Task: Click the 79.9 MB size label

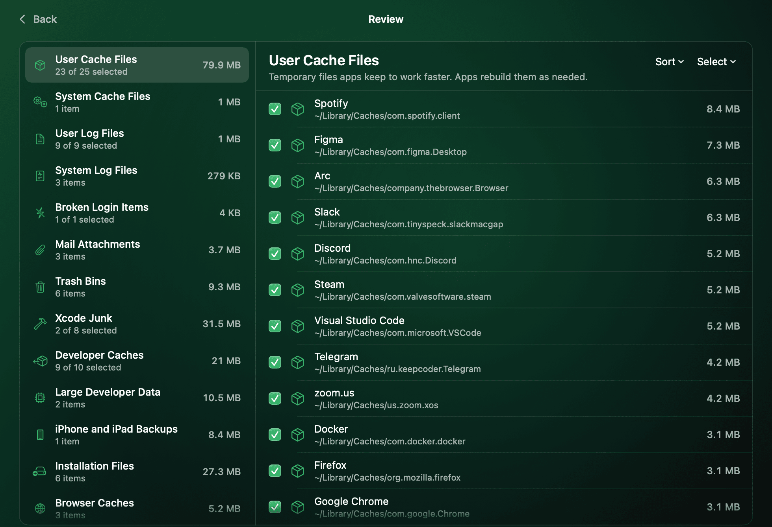Action: [221, 65]
